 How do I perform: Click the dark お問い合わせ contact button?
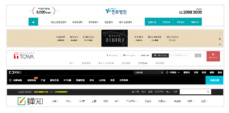160,55
